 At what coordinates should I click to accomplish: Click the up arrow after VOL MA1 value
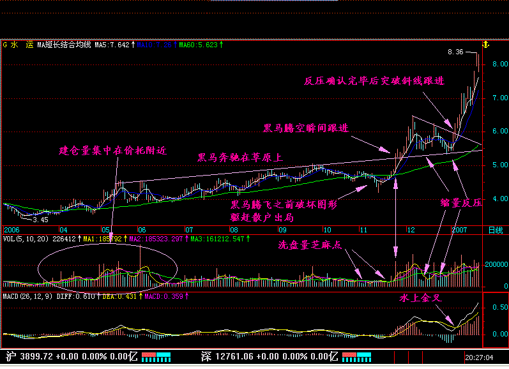point(125,238)
